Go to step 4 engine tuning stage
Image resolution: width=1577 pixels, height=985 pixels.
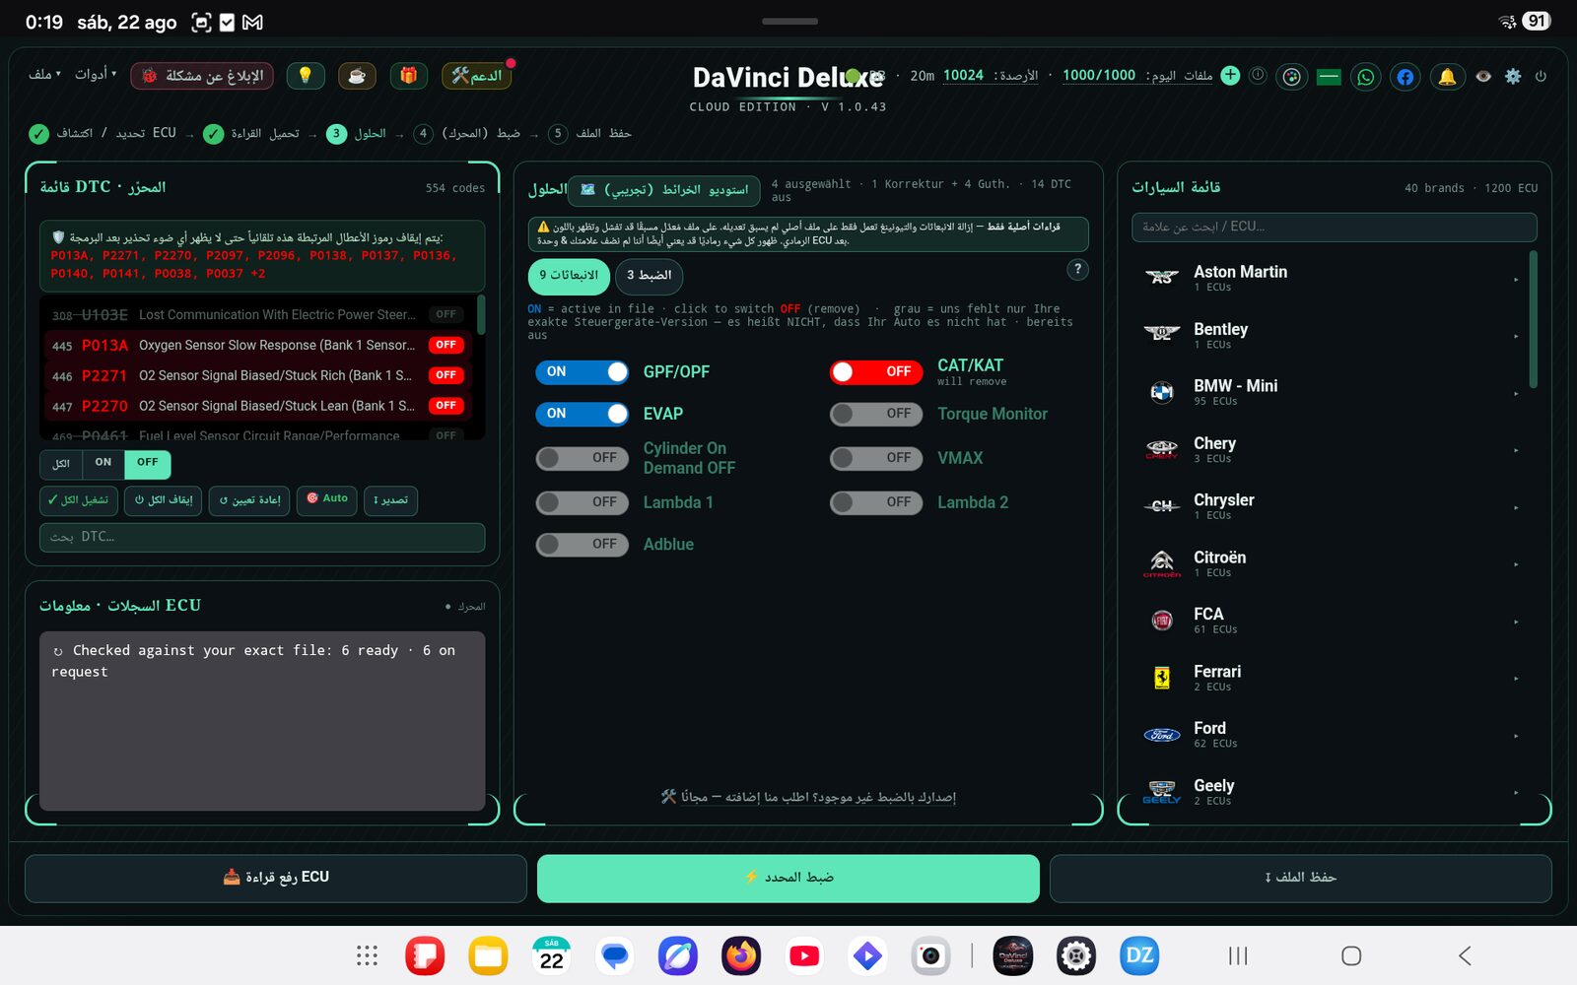pyautogui.click(x=466, y=134)
